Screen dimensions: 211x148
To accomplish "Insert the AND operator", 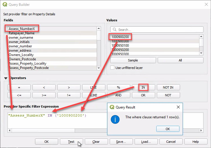I will tap(119, 95).
